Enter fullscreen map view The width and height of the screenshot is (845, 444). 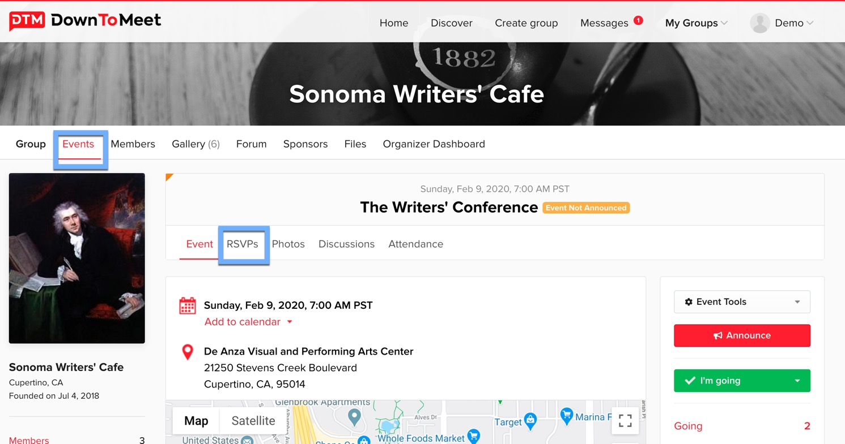click(x=625, y=421)
